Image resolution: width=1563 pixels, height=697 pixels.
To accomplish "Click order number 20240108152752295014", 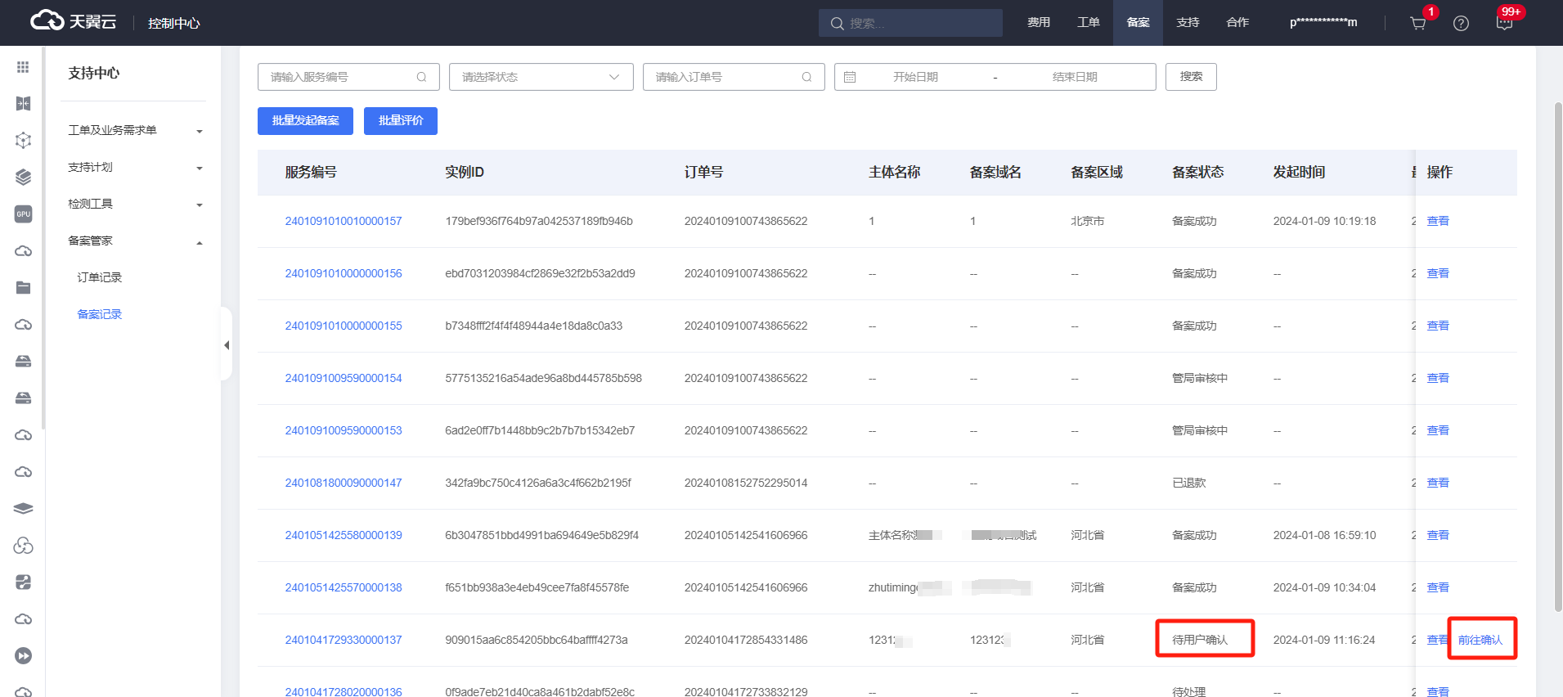I will pos(746,483).
